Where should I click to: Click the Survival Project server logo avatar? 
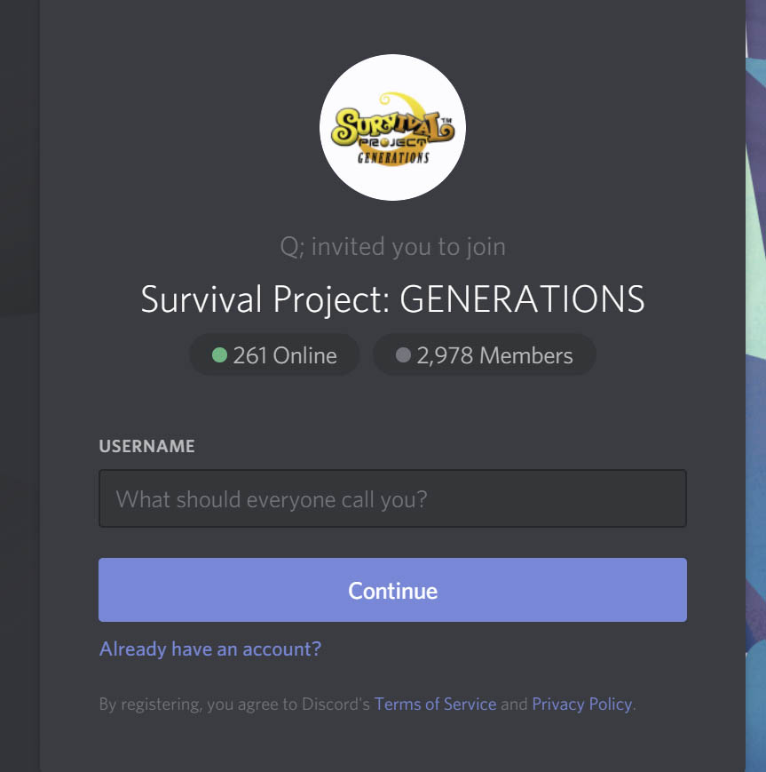(392, 128)
